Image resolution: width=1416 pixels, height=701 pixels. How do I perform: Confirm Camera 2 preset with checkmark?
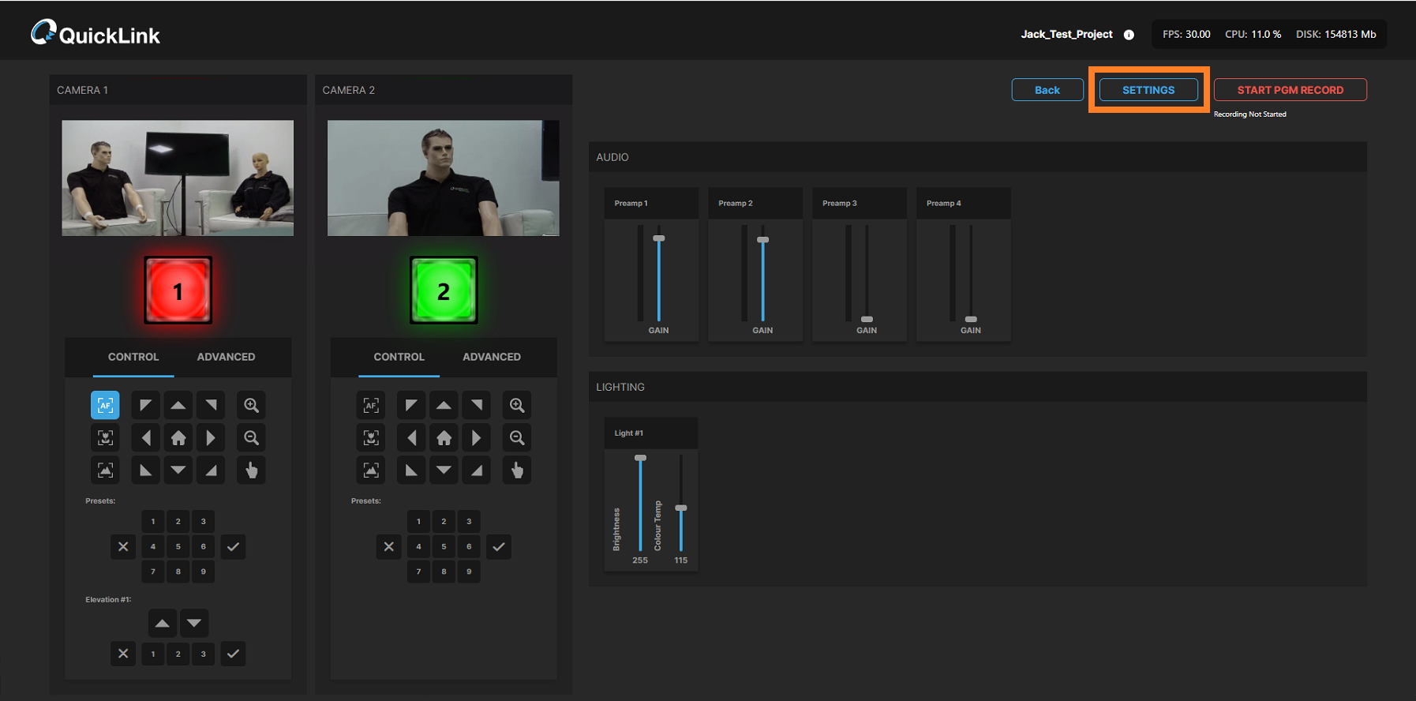(x=499, y=546)
